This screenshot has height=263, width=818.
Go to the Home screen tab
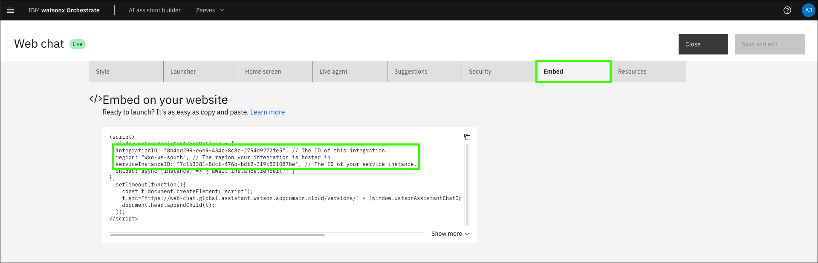pyautogui.click(x=275, y=71)
